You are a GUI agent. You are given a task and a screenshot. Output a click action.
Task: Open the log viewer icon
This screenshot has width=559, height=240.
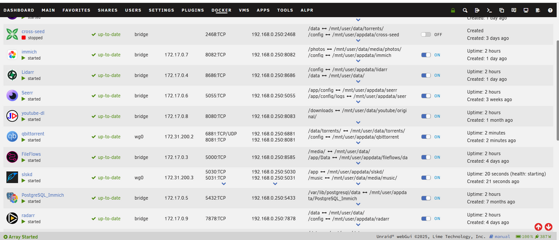click(x=538, y=11)
